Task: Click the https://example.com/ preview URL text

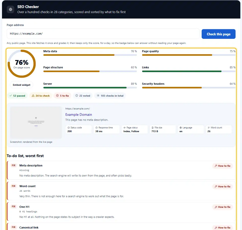Action: [x=78, y=109]
